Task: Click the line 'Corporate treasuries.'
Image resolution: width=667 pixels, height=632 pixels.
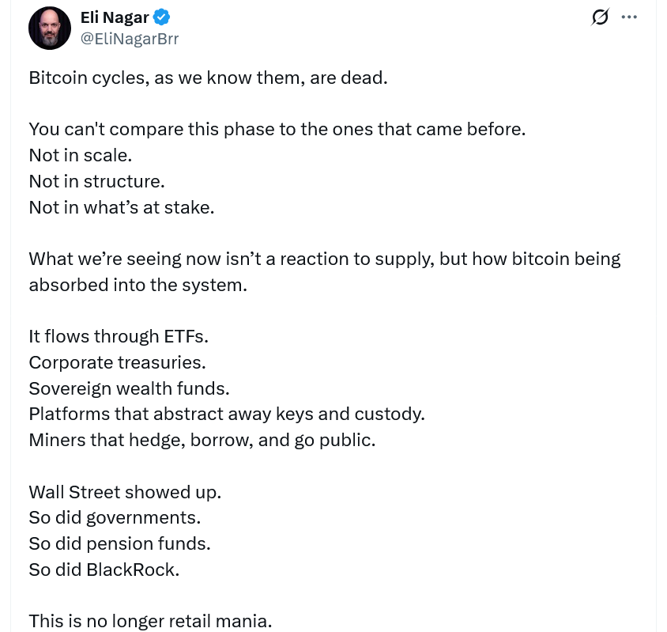Action: tap(117, 362)
